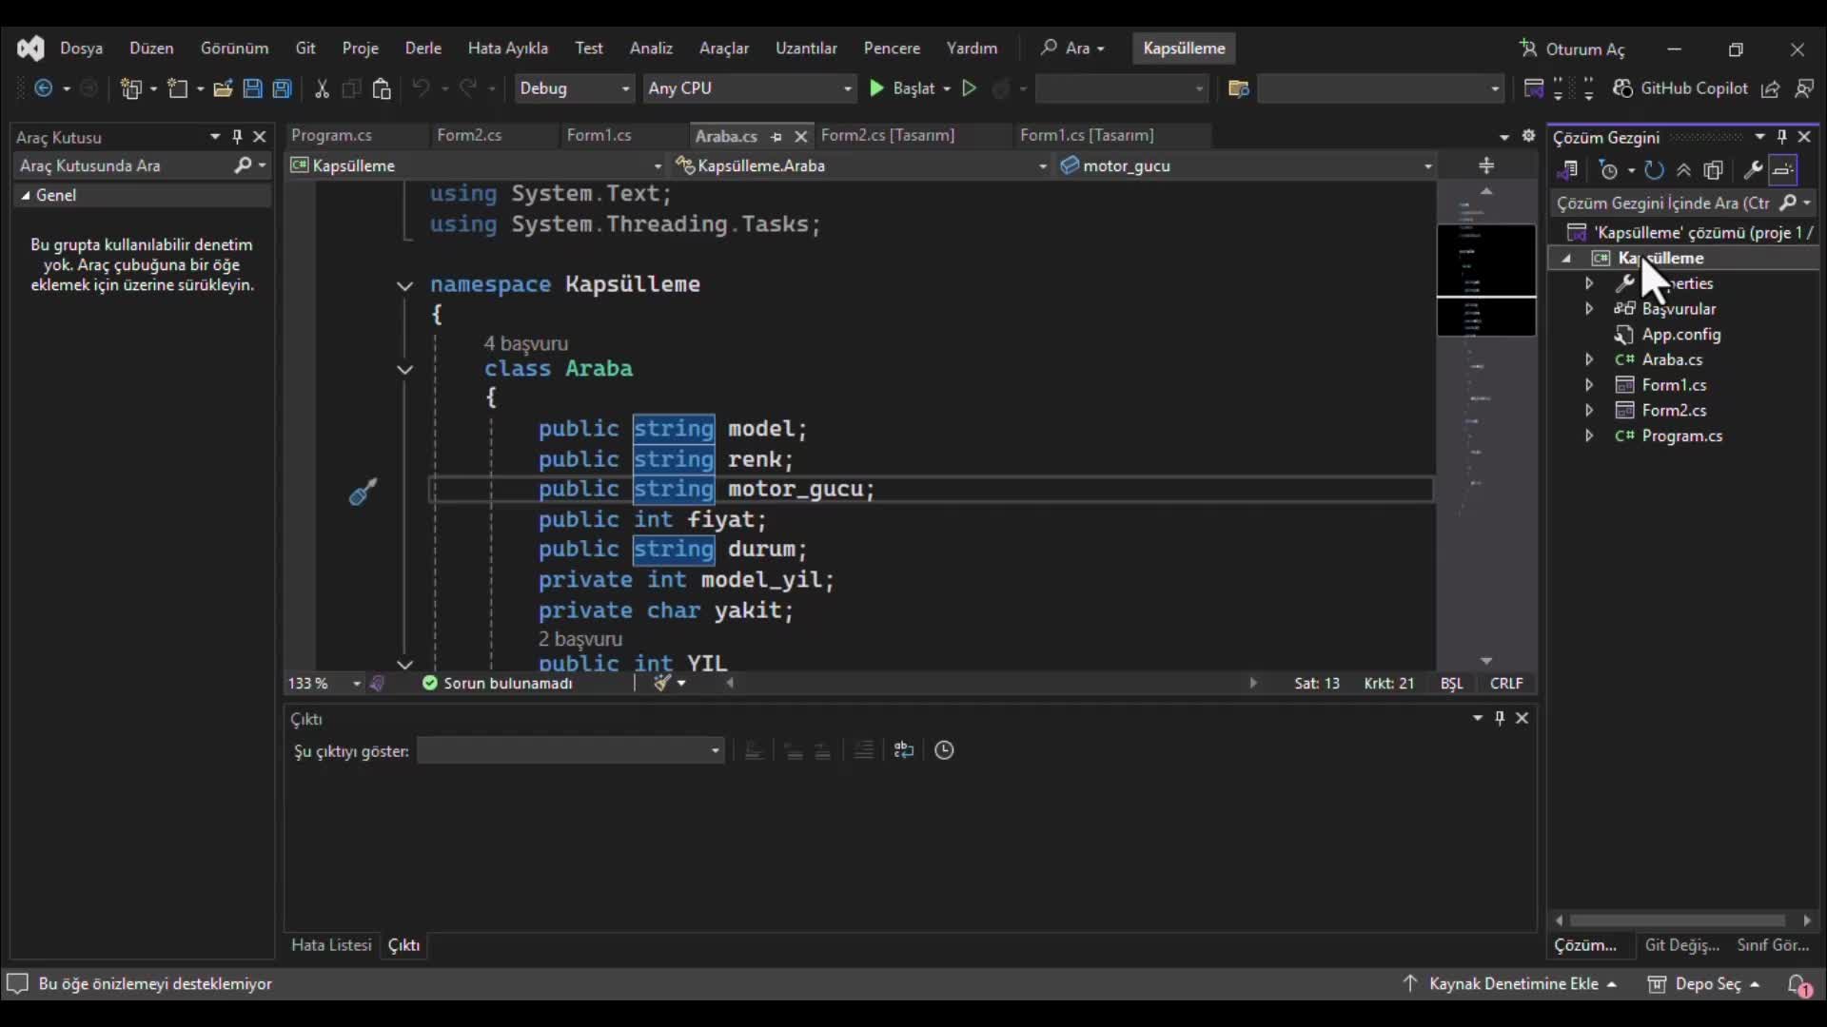Open the Uzantılar menu
1827x1027 pixels.
click(x=806, y=48)
